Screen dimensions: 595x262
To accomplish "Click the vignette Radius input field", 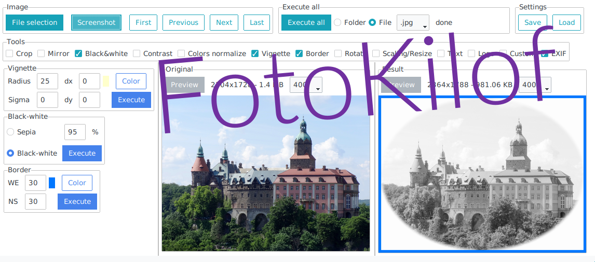I will (47, 81).
